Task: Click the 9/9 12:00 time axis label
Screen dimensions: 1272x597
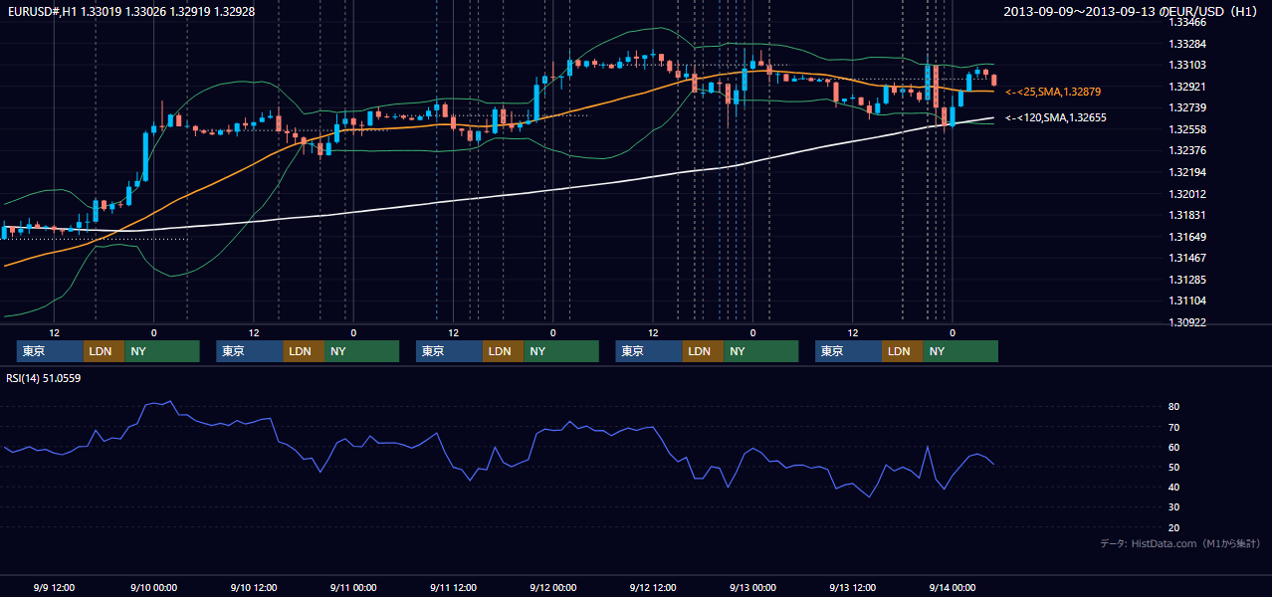Action: tap(54, 587)
